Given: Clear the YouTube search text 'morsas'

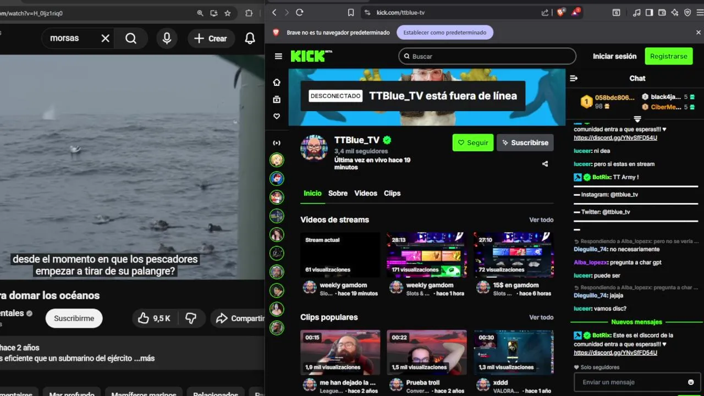Looking at the screenshot, I should 106,38.
